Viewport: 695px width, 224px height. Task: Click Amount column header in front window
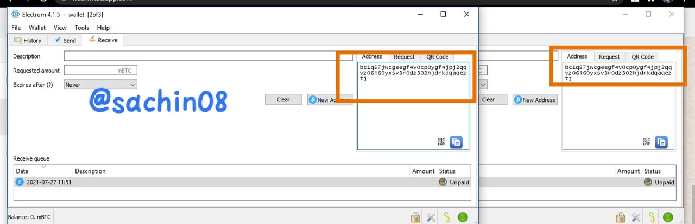pyautogui.click(x=424, y=171)
